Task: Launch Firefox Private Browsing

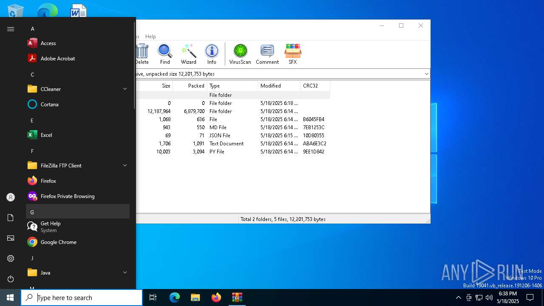Action: tap(78, 196)
